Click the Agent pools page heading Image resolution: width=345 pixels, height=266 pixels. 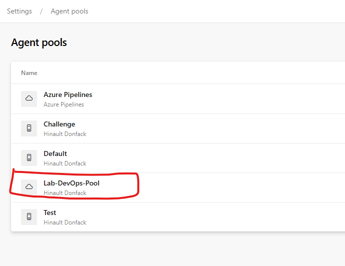pos(39,42)
